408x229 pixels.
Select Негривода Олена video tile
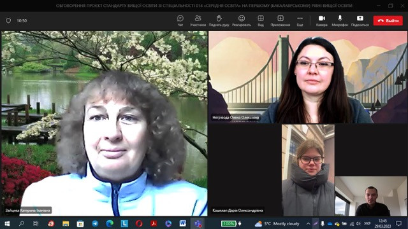click(x=308, y=77)
